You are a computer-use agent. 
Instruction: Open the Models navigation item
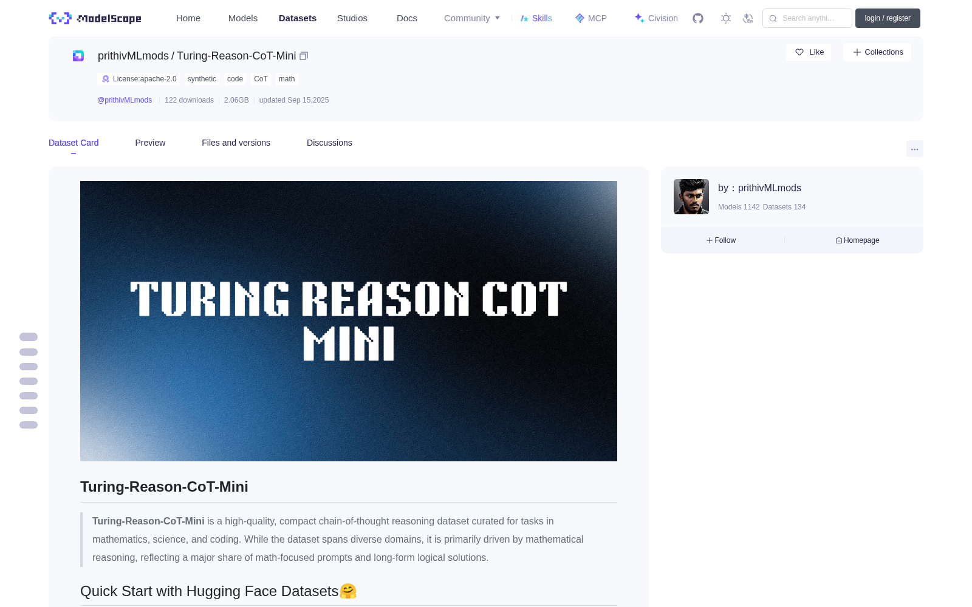pos(243,18)
